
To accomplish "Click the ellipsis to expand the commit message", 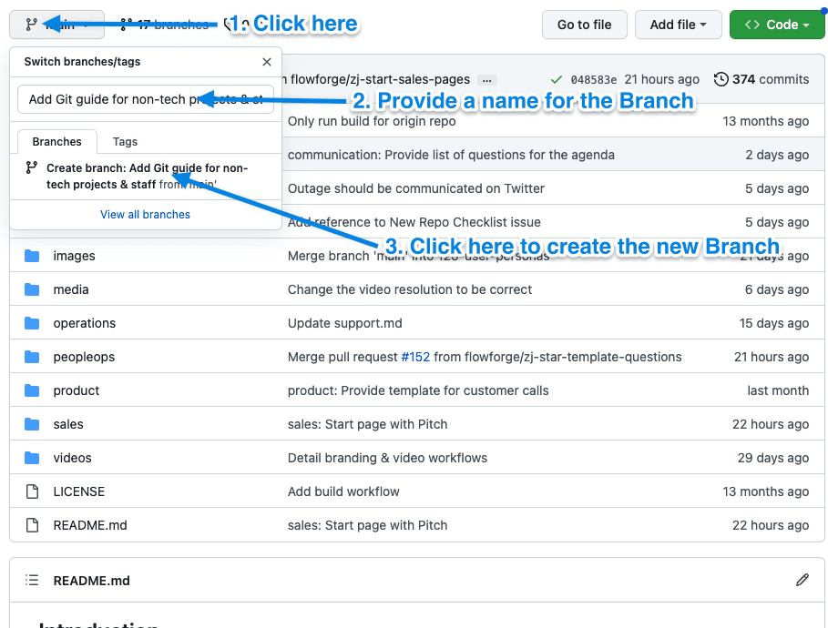I will [486, 79].
